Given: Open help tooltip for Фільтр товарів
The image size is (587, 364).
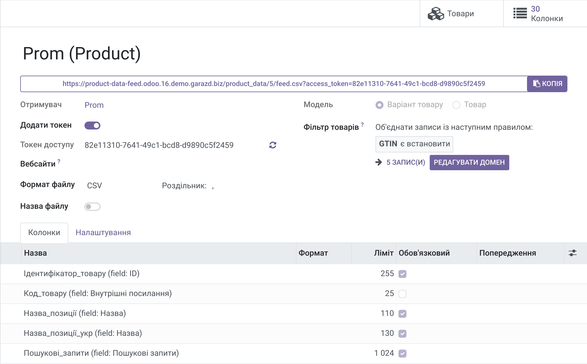Looking at the screenshot, I should coord(362,124).
